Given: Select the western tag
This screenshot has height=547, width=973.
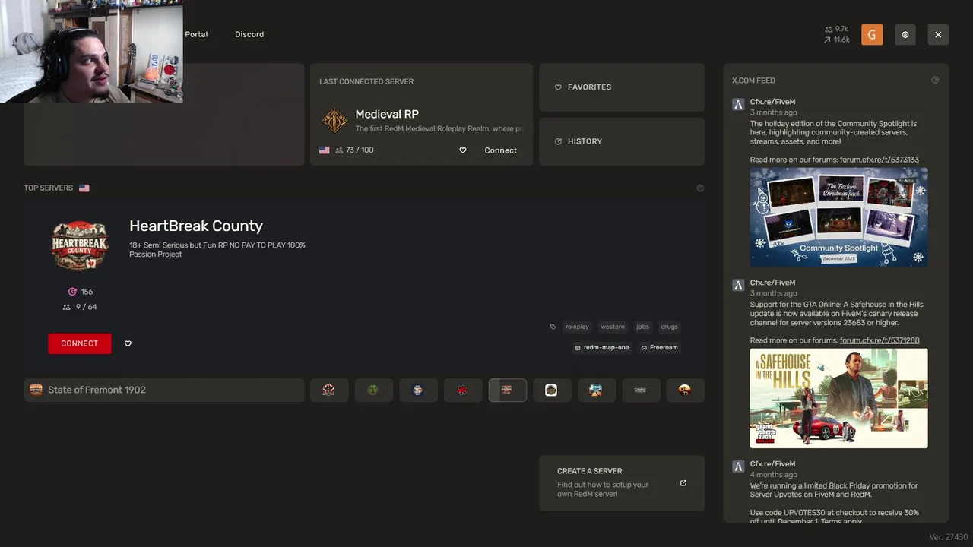Looking at the screenshot, I should (x=613, y=327).
